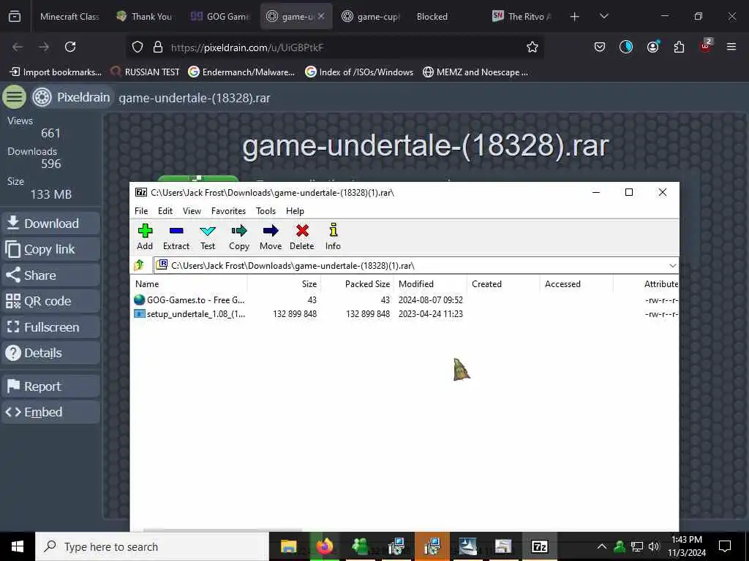This screenshot has width=749, height=561.
Task: Open the QR code option
Action: (51, 301)
